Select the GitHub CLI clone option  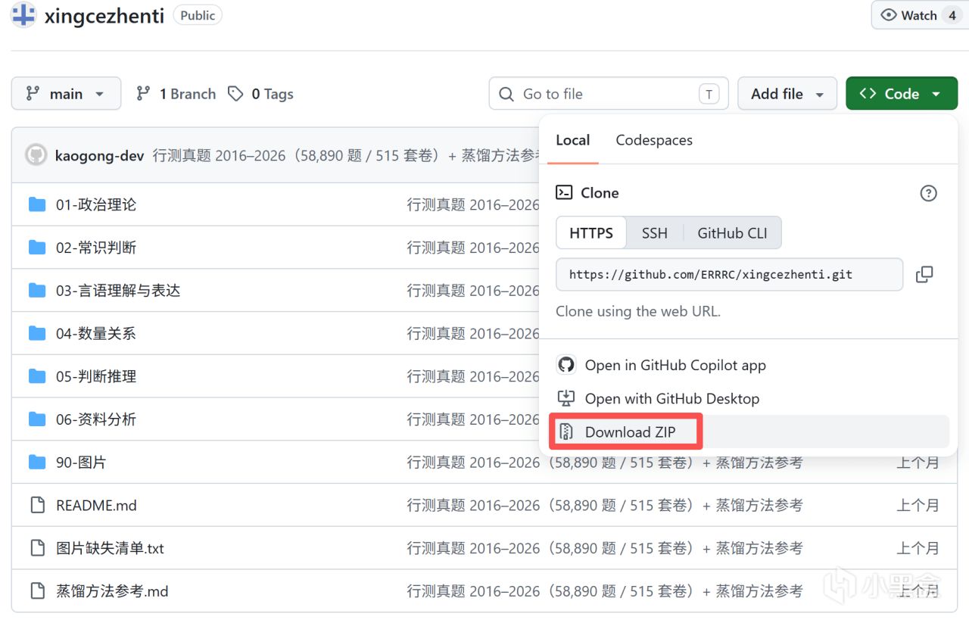coord(732,233)
